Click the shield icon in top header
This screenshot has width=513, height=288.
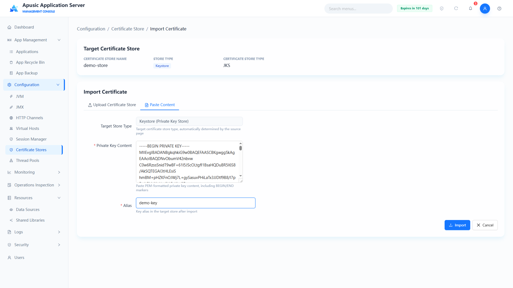[x=442, y=9]
